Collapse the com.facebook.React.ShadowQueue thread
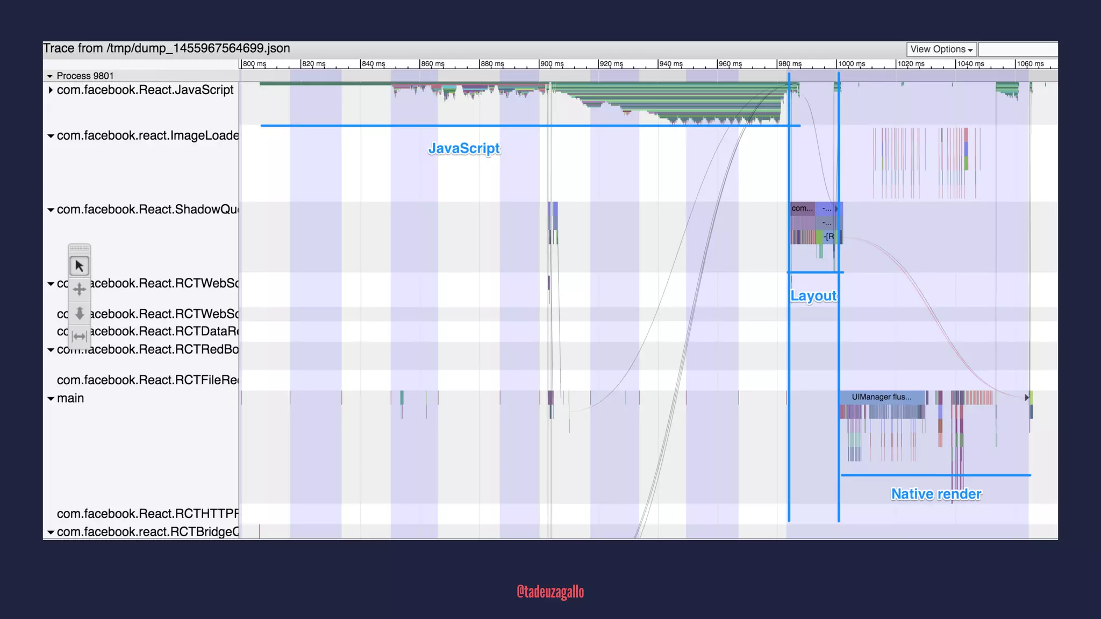Screen dimensions: 1101x619 (51, 210)
